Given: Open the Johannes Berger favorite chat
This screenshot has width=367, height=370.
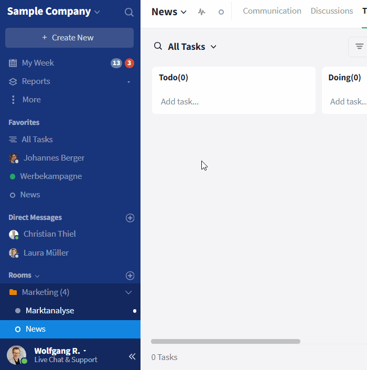Looking at the screenshot, I should pos(54,158).
